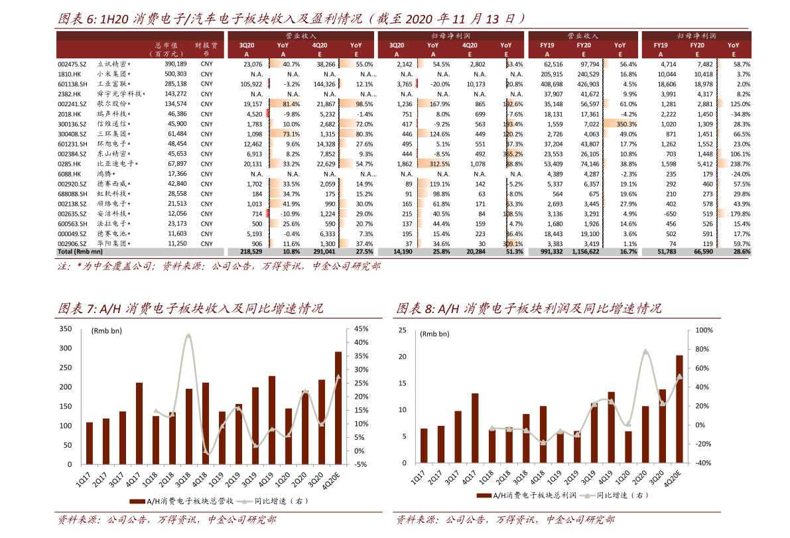Click the 图表 8 chart title

529,308
